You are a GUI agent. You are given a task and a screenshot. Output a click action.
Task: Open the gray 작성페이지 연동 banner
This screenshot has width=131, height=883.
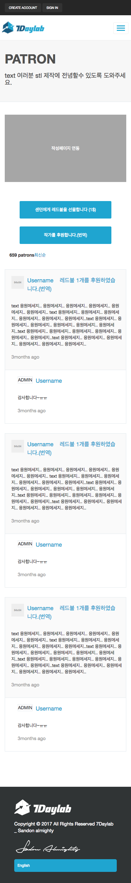click(65, 148)
